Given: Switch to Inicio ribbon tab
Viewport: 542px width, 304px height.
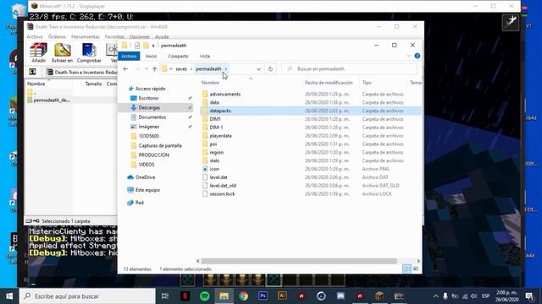Looking at the screenshot, I should (151, 57).
